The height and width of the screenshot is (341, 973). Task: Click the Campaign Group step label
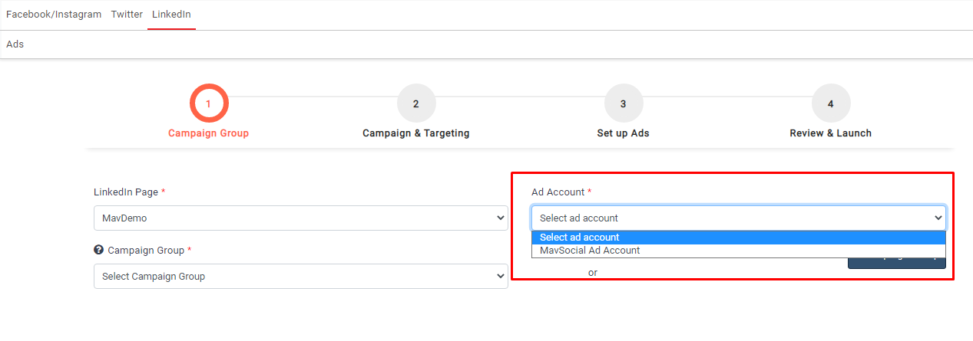(208, 133)
